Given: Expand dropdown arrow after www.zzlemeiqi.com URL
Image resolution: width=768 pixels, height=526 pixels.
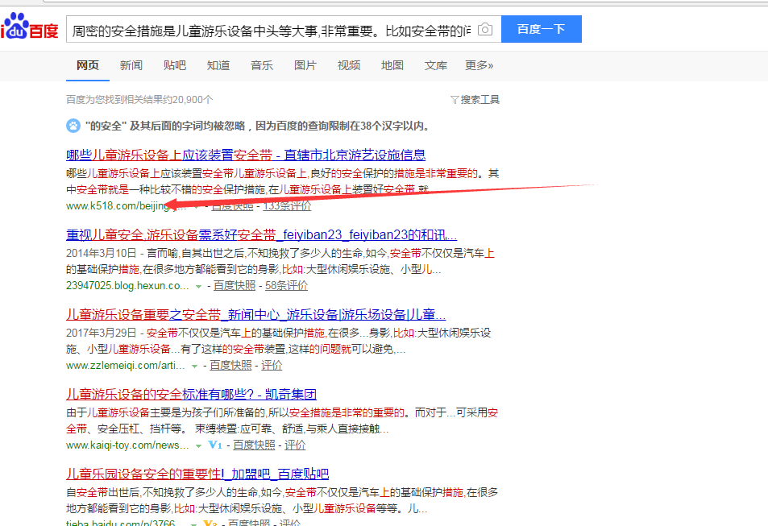Looking at the screenshot, I should click(x=198, y=366).
